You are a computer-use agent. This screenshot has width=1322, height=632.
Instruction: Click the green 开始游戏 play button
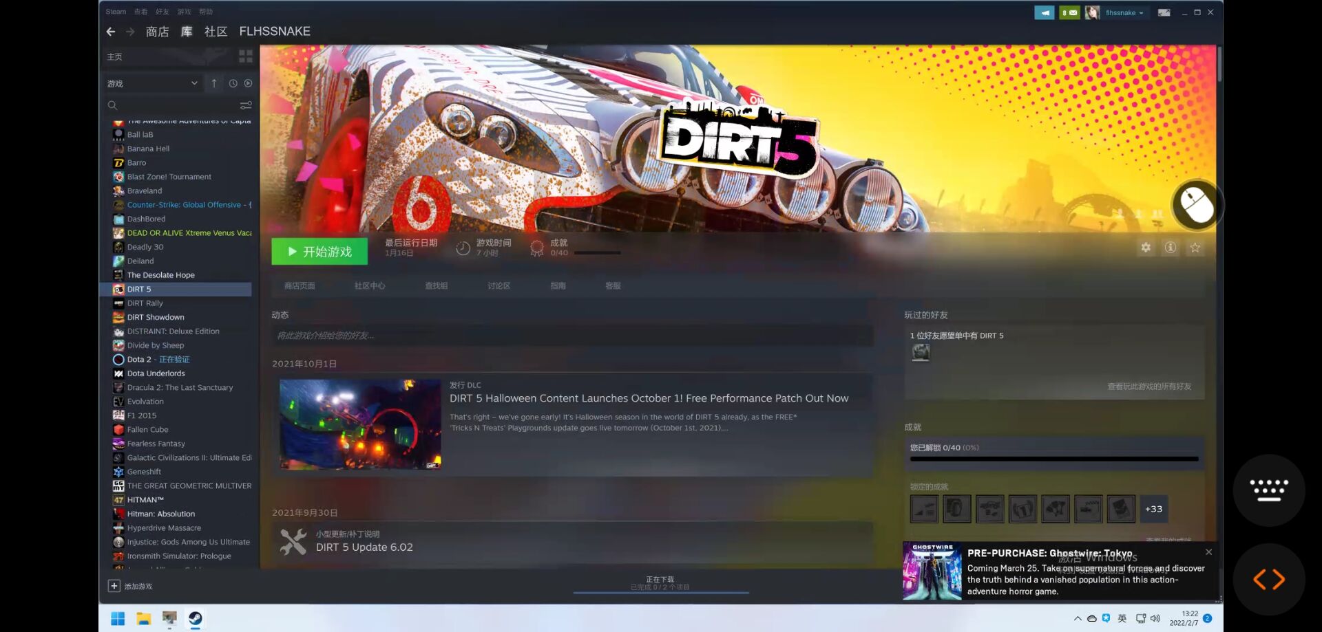(319, 252)
